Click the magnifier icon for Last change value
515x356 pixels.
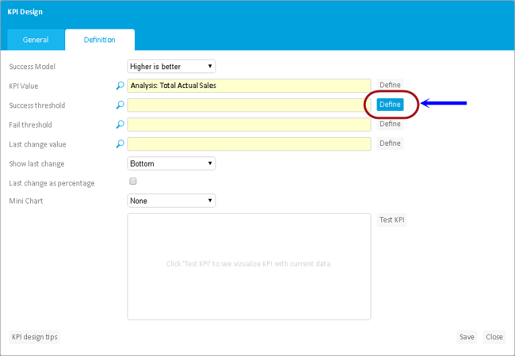click(120, 144)
